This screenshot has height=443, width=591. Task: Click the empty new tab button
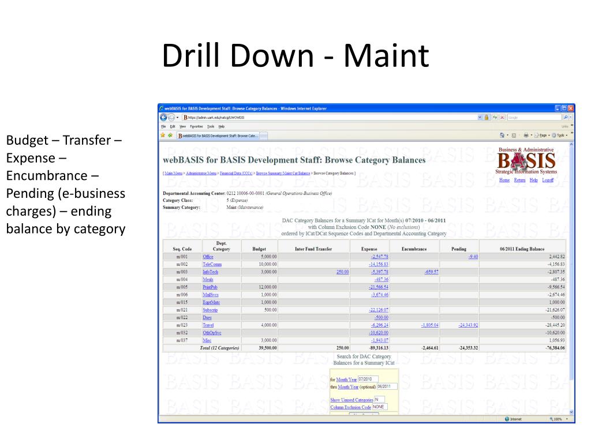pyautogui.click(x=264, y=136)
